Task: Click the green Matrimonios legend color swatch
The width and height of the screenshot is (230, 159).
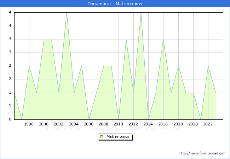Action: [x=102, y=137]
